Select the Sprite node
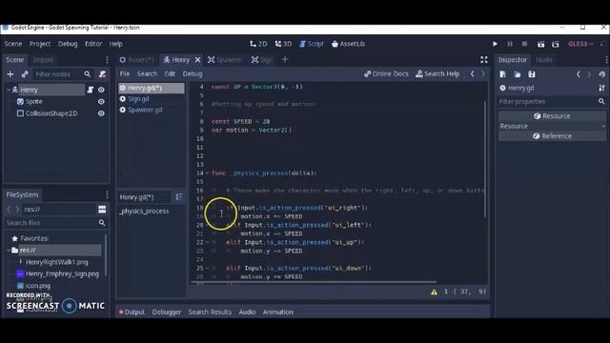 (x=34, y=102)
